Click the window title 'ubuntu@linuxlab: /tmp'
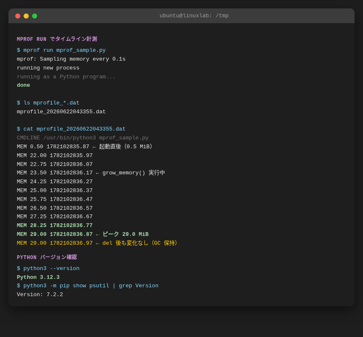The width and height of the screenshot is (363, 337). click(x=194, y=16)
